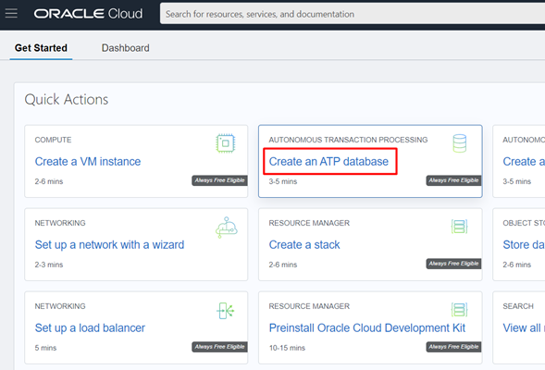Viewport: 545px width, 370px height.
Task: Click the Oracle Cloud logo
Action: click(x=88, y=14)
